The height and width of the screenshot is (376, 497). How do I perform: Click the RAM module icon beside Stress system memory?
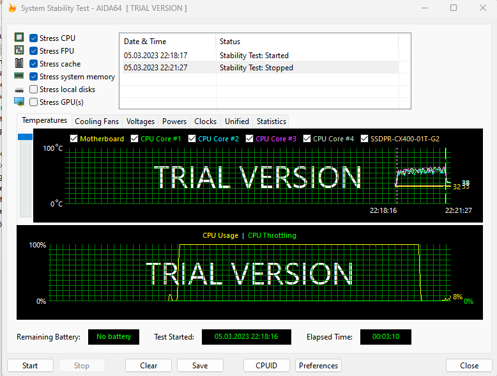(x=19, y=76)
